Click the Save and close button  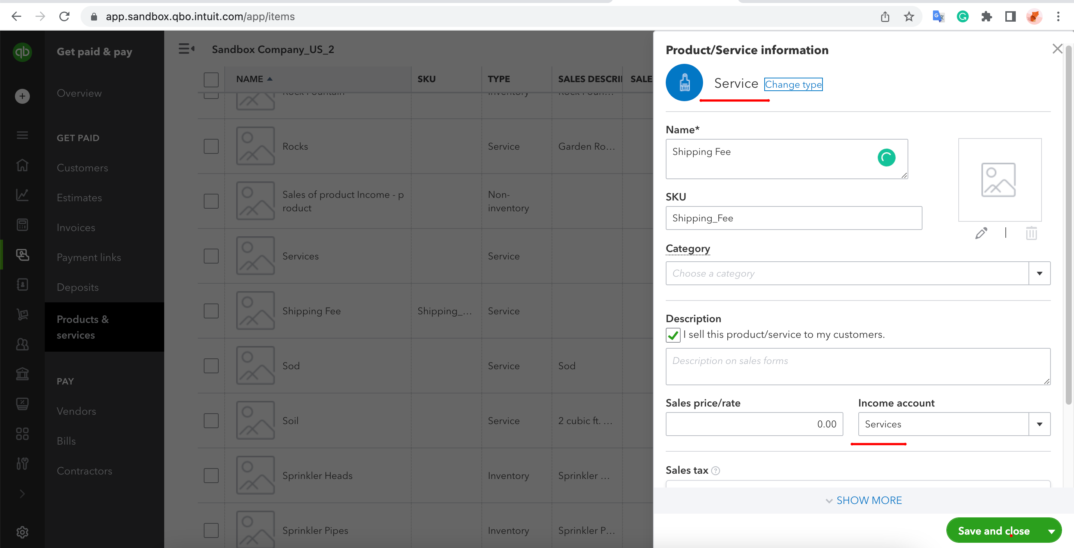(x=993, y=531)
